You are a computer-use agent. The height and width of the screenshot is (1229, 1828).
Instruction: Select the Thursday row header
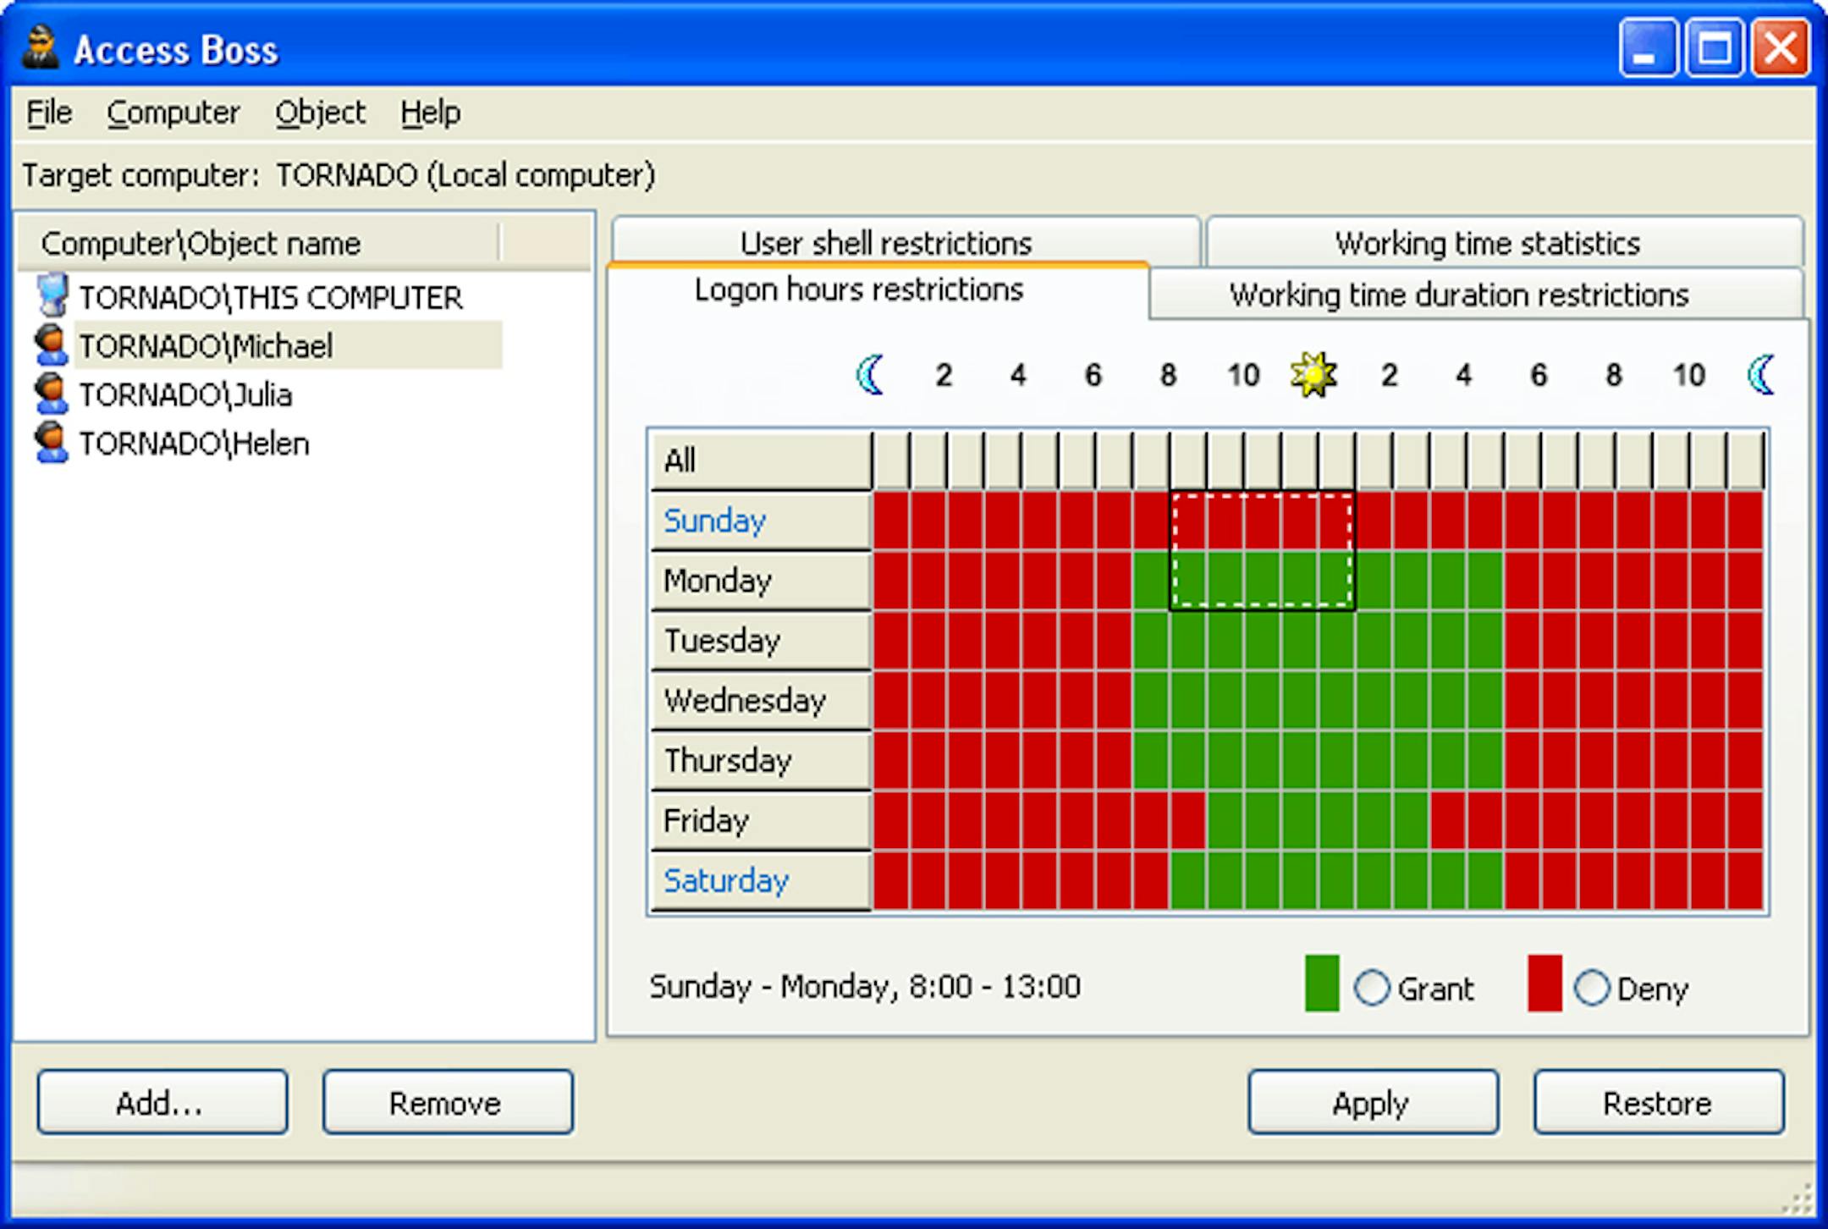pos(761,761)
